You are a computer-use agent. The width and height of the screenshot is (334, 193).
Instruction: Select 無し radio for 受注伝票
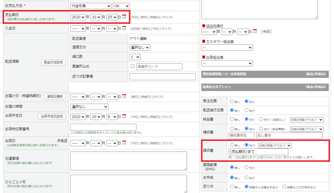[x=232, y=102]
